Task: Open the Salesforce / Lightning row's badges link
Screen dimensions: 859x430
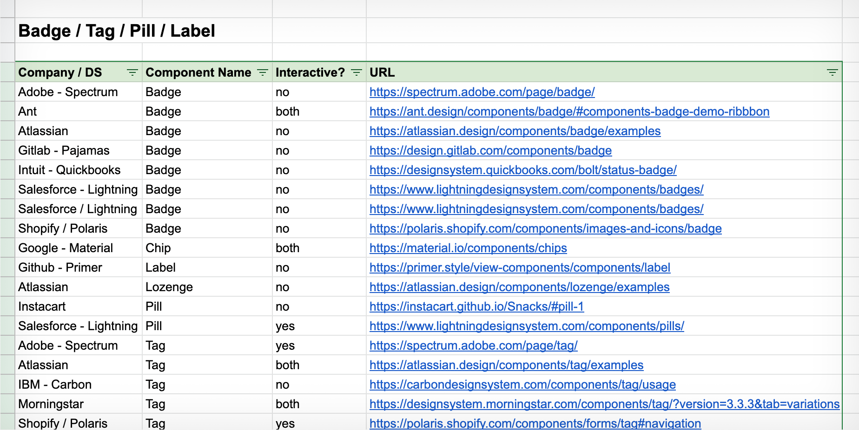Action: [x=536, y=209]
